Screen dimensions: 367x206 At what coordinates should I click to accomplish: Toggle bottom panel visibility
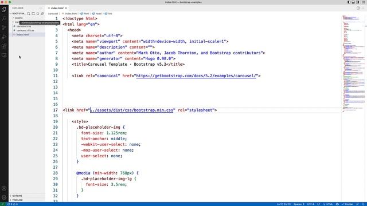[x=353, y=2]
